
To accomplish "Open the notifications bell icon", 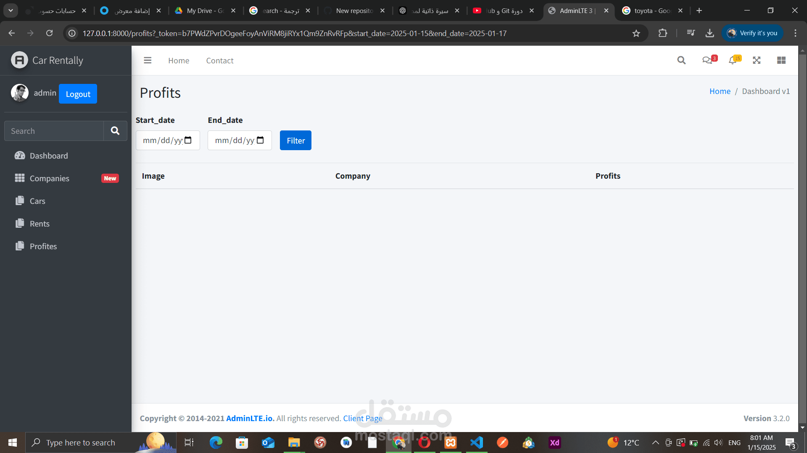I will (733, 60).
